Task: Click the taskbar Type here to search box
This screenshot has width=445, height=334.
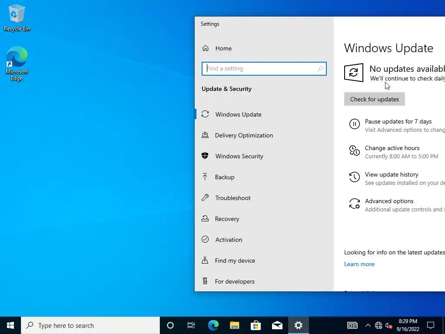Action: [90, 325]
